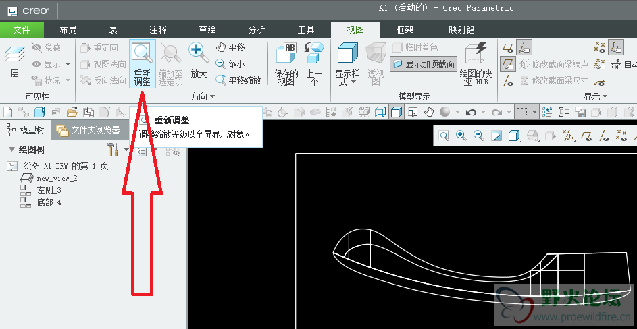Toggle axis tag display in ribbon
The height and width of the screenshot is (329, 637).
pos(524,47)
